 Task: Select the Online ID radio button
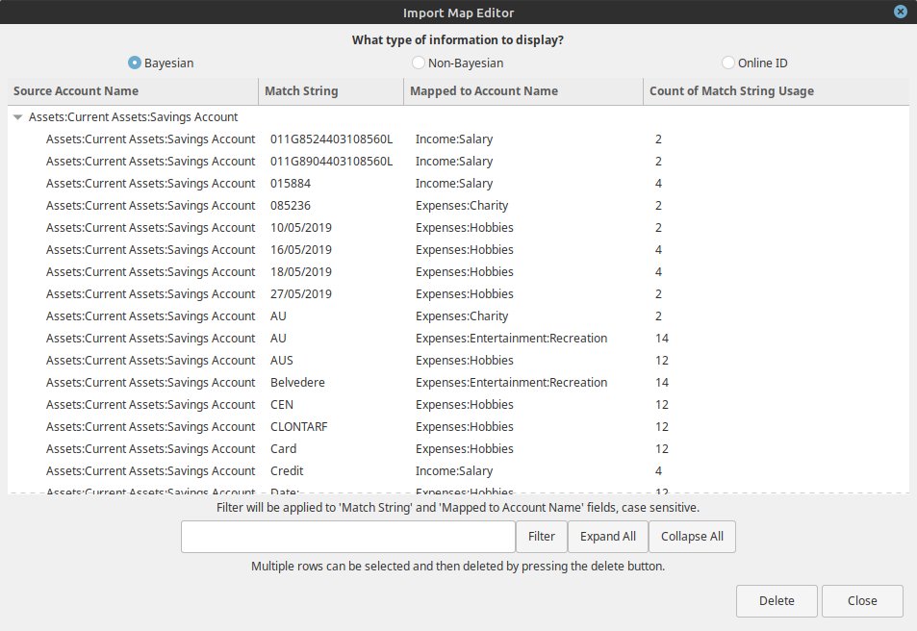pyautogui.click(x=728, y=63)
